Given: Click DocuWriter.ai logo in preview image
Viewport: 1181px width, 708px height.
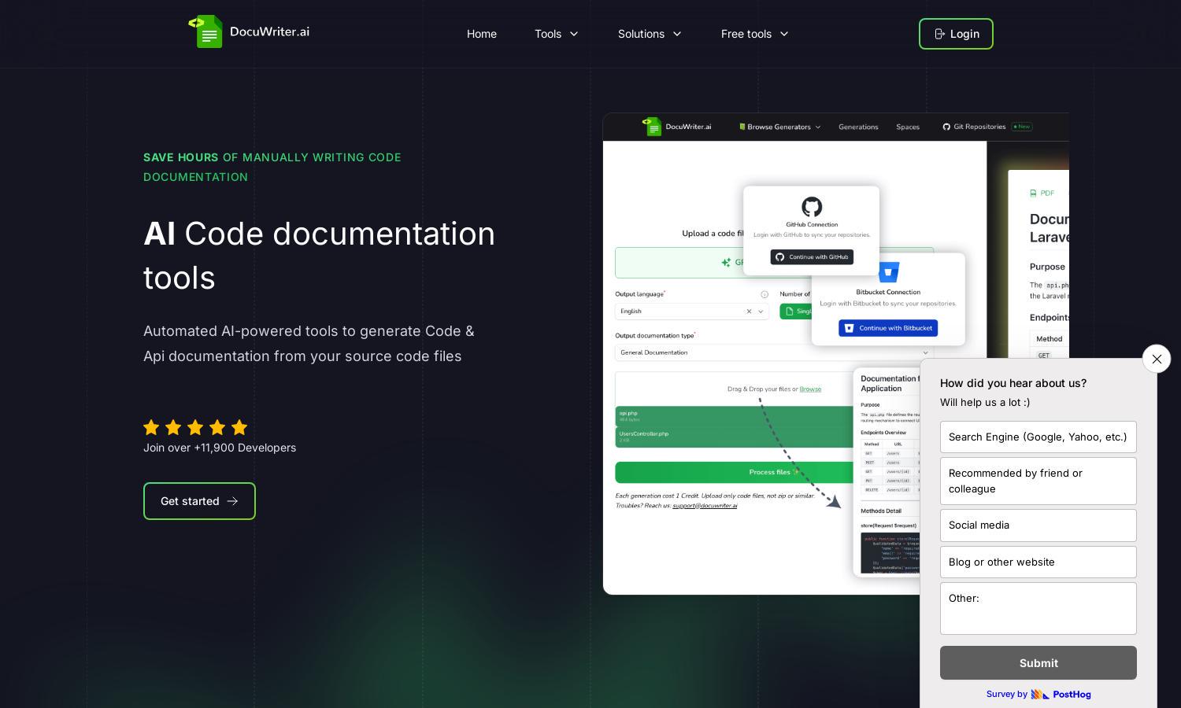Looking at the screenshot, I should pos(677,127).
